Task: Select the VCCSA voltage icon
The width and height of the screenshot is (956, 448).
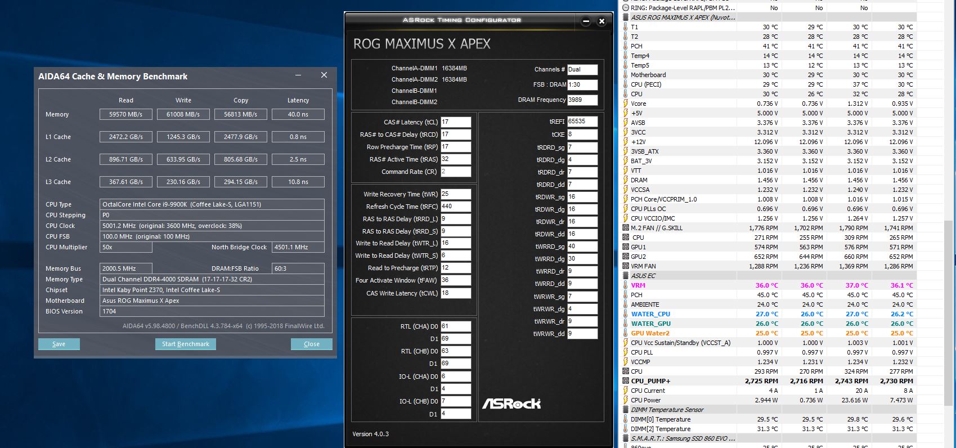Action: tap(626, 190)
